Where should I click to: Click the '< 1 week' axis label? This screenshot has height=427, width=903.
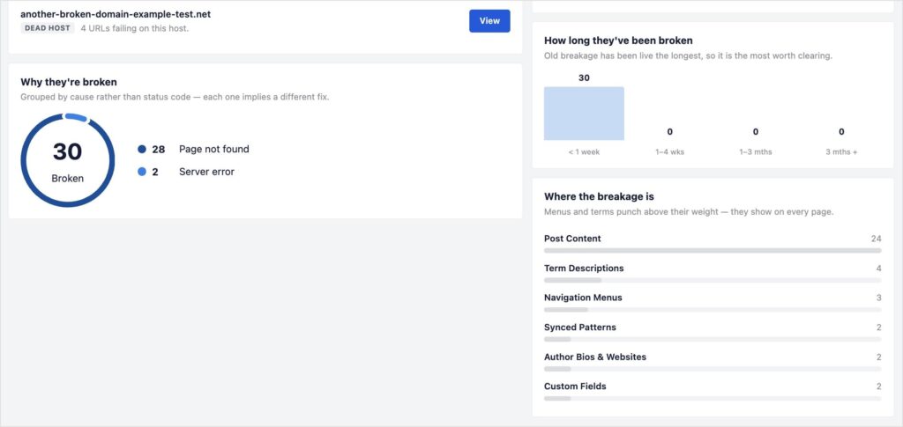pyautogui.click(x=584, y=152)
